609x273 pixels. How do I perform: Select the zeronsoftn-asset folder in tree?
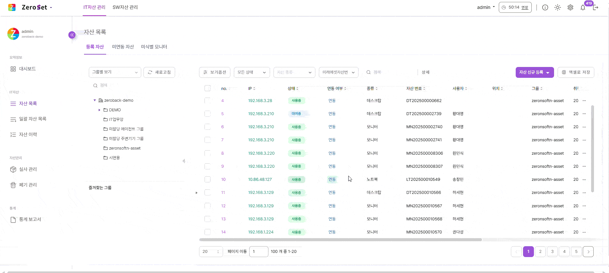tap(122, 148)
